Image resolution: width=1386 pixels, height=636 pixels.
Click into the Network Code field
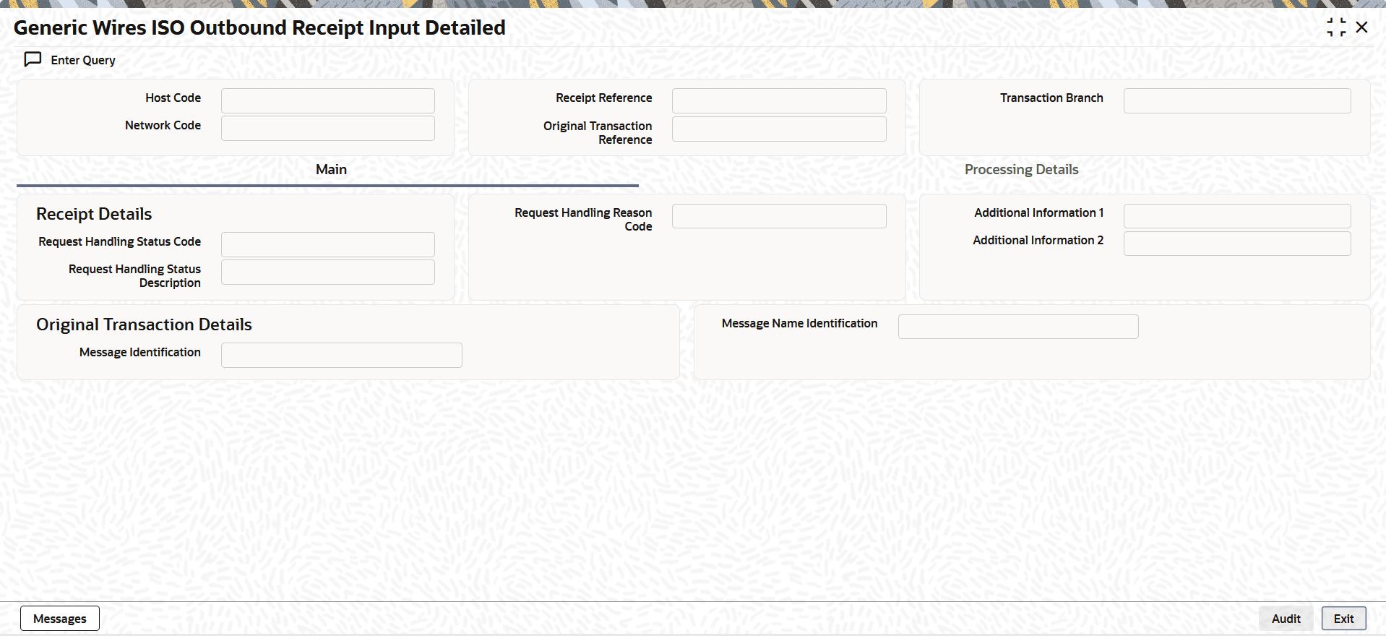pos(328,128)
